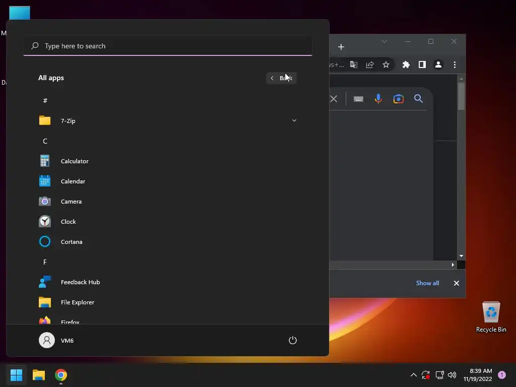This screenshot has width=516, height=387.
Task: Go back to pinned apps with Back
Action: pos(281,78)
